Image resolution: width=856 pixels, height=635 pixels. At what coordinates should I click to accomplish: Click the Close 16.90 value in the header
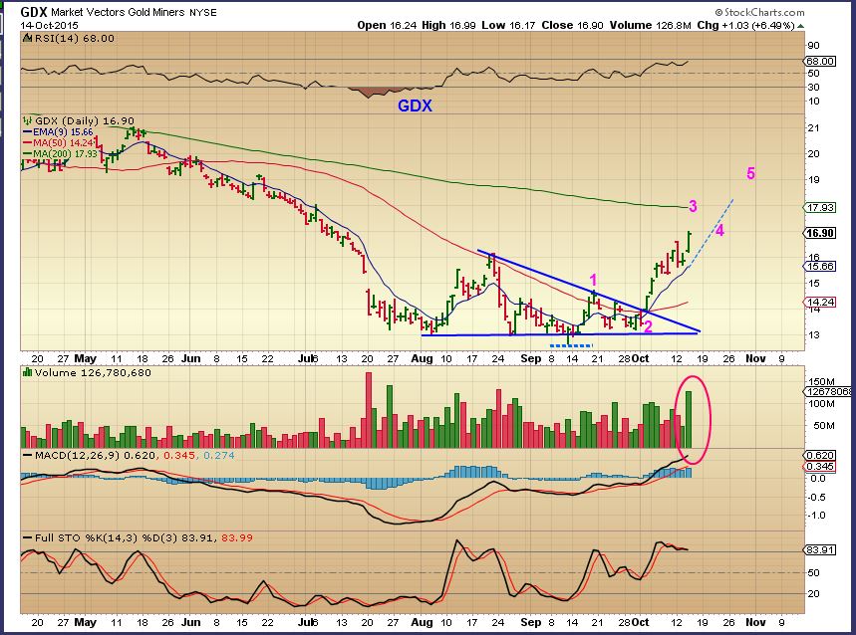572,25
